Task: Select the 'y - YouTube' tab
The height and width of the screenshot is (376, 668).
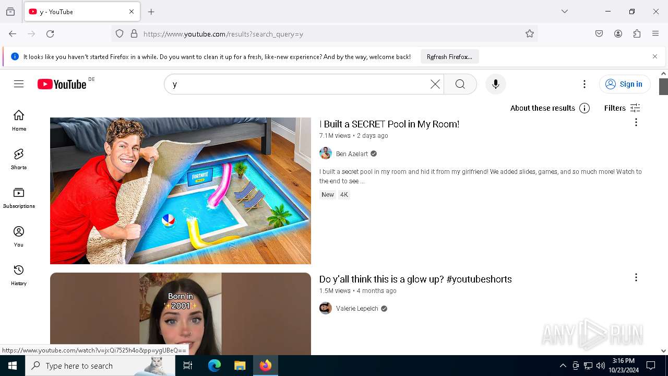Action: (82, 11)
